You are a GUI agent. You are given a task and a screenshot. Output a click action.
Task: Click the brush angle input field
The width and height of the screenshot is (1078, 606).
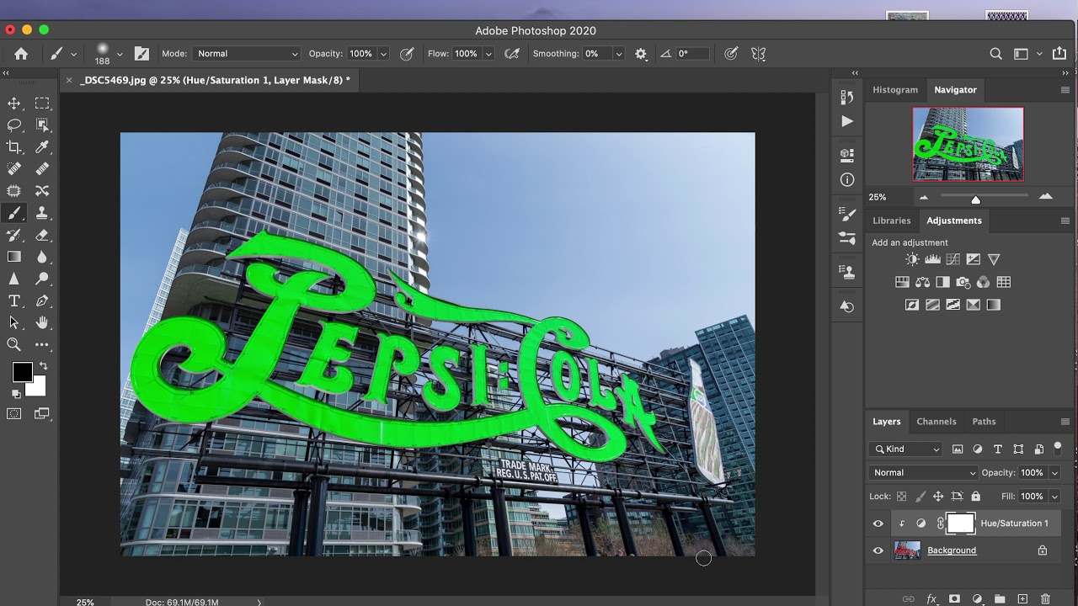coord(692,53)
